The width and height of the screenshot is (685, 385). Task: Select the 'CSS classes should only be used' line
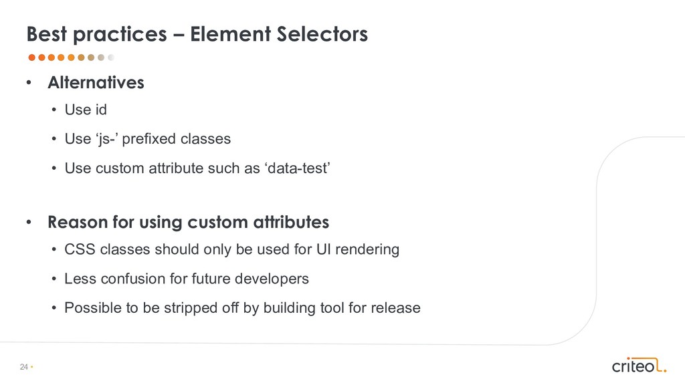coord(231,249)
